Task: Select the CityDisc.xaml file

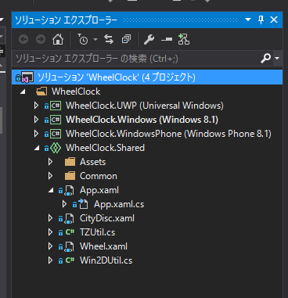Action: [x=107, y=218]
